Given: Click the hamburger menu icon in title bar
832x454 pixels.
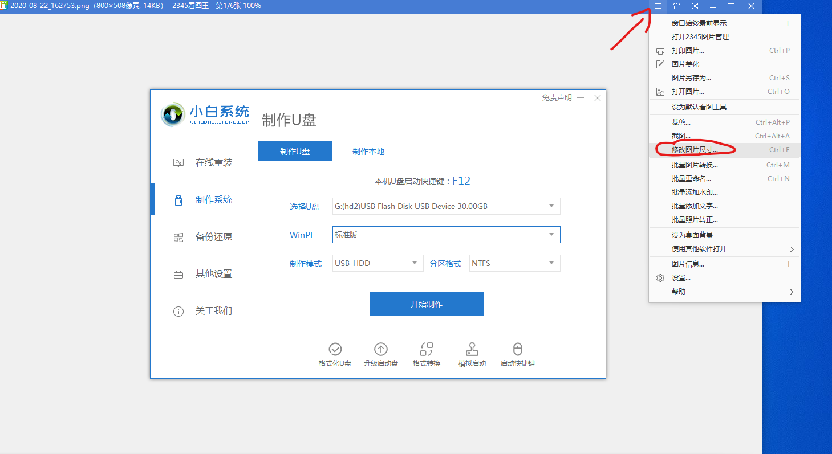Looking at the screenshot, I should [x=658, y=6].
